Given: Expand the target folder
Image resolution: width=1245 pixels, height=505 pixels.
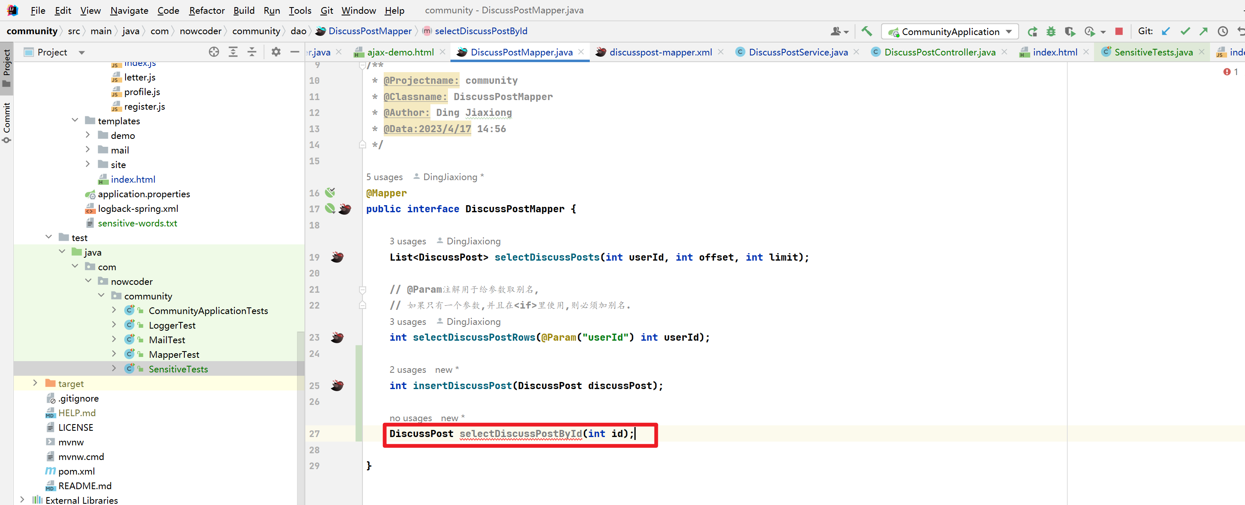Looking at the screenshot, I should 35,383.
